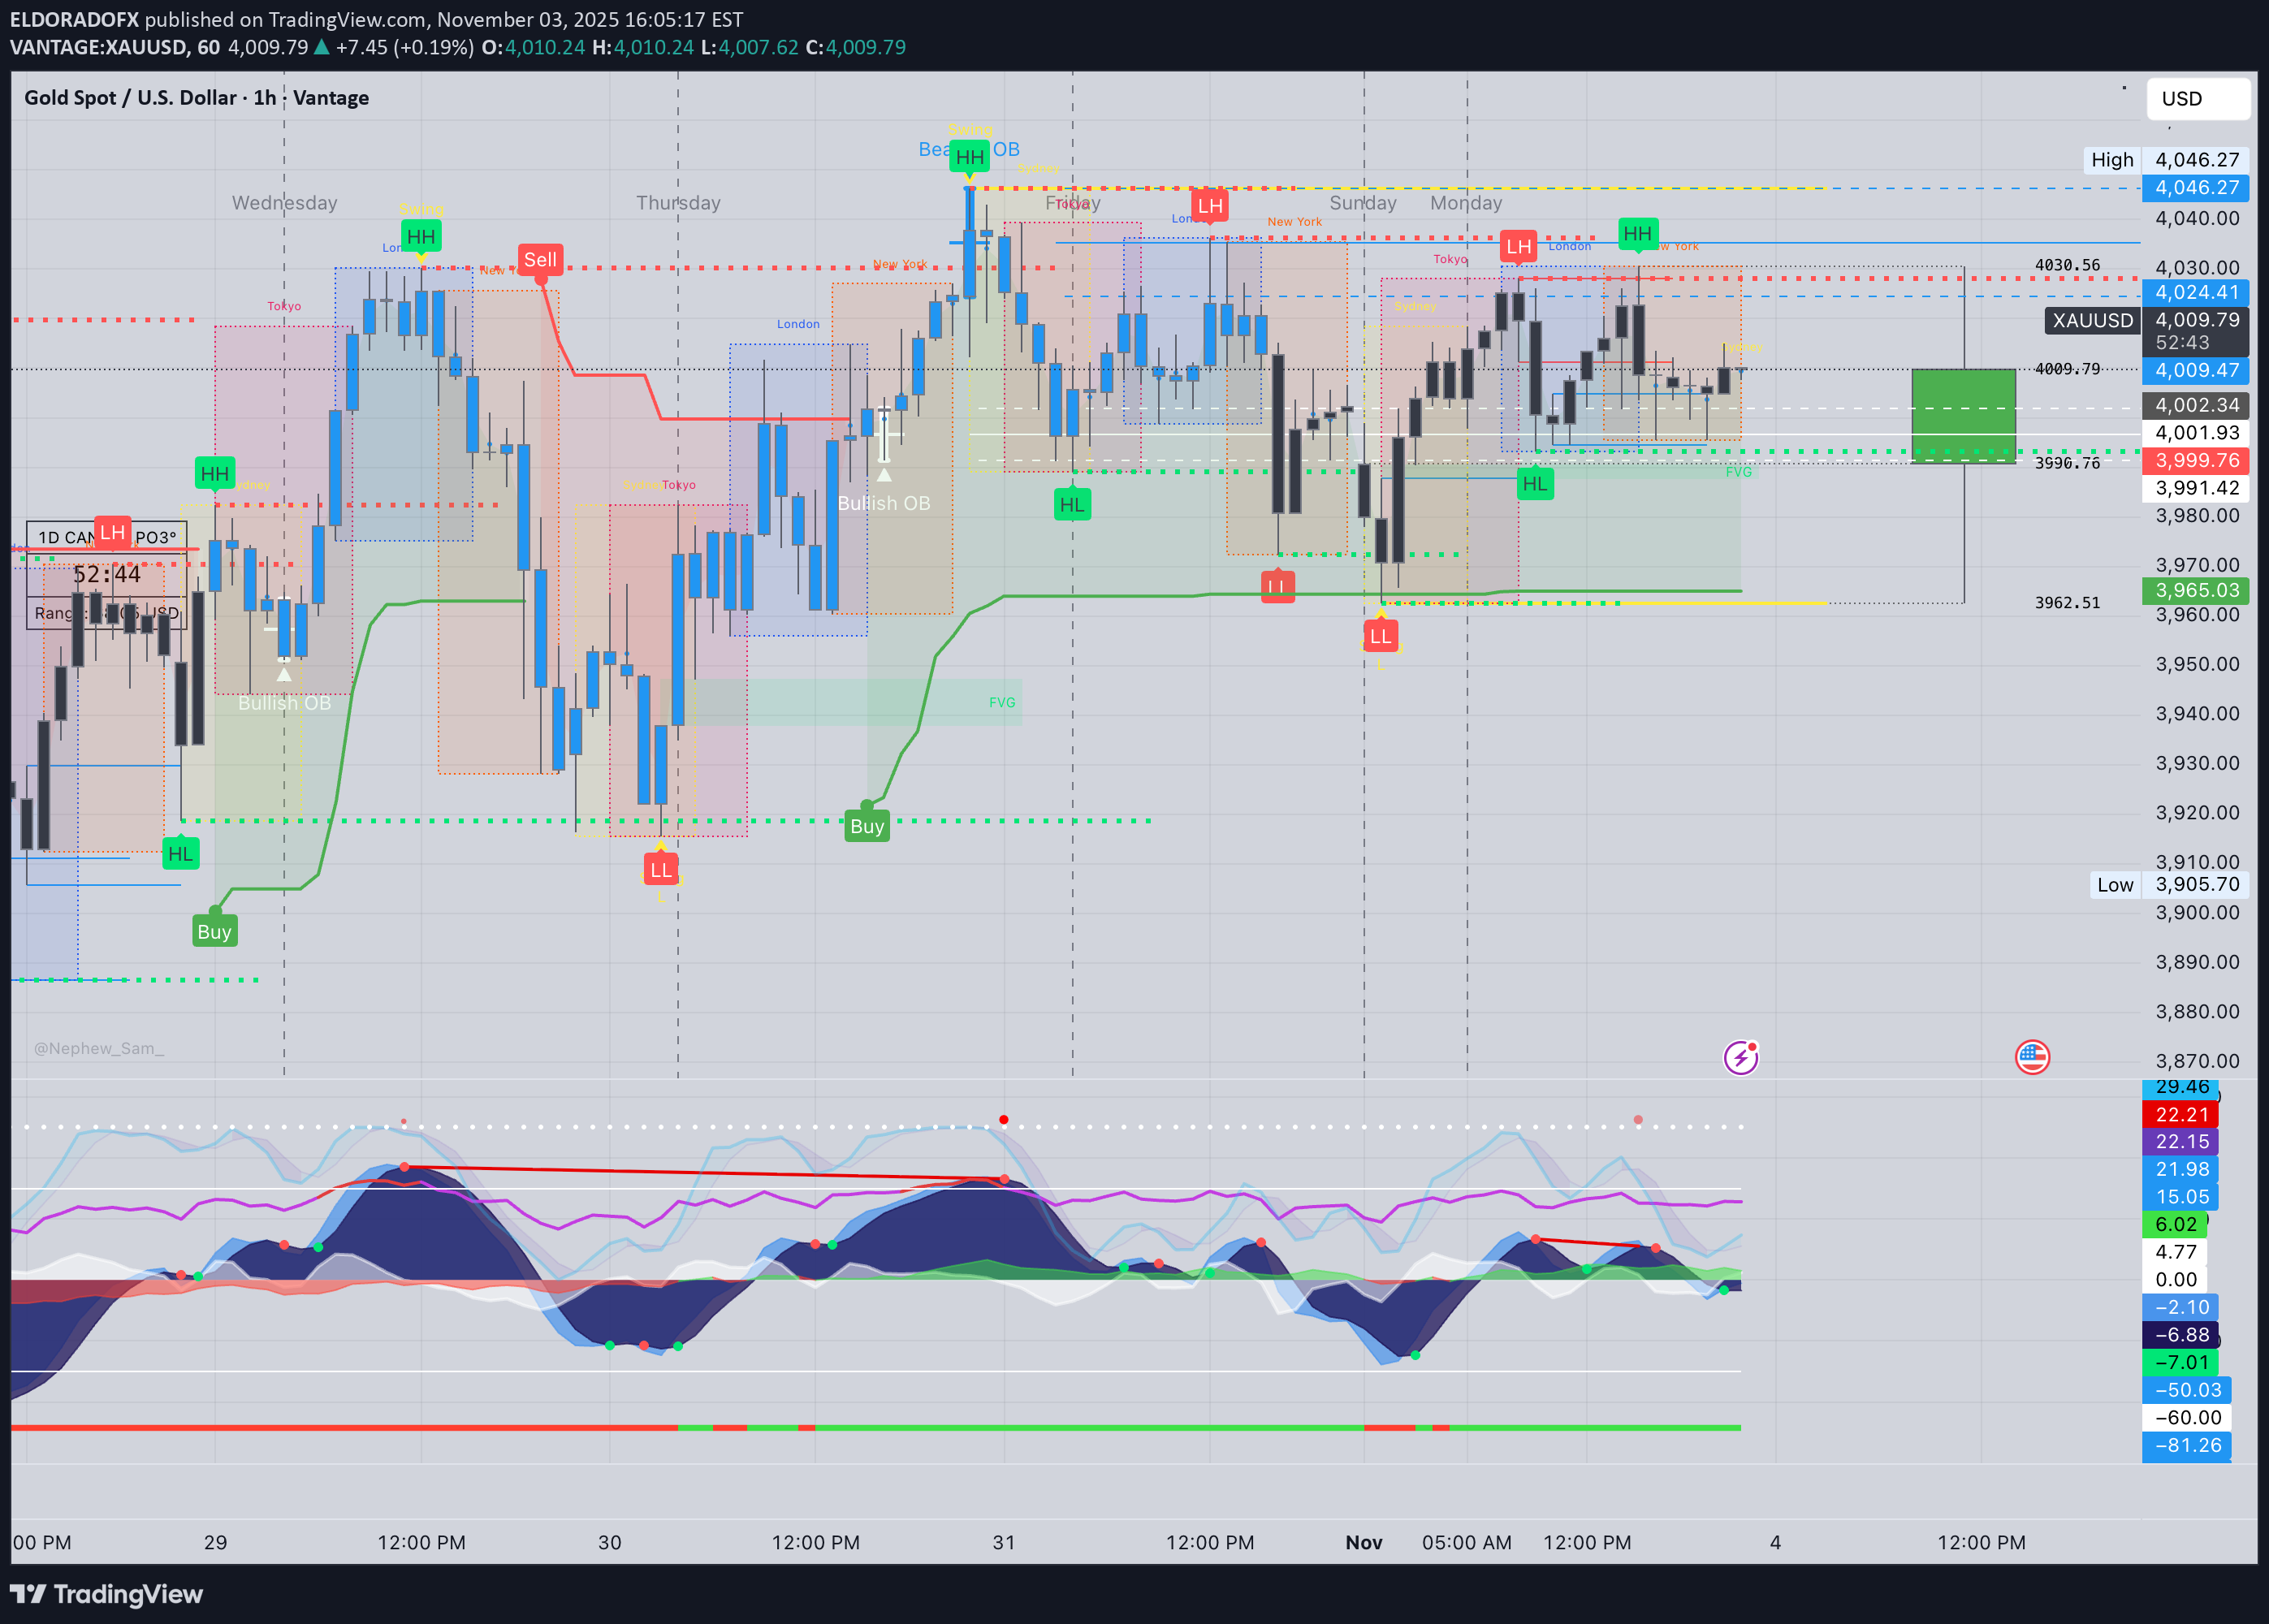Click the 3,965.03 green price tag
2269x1624 pixels.
coord(2194,591)
